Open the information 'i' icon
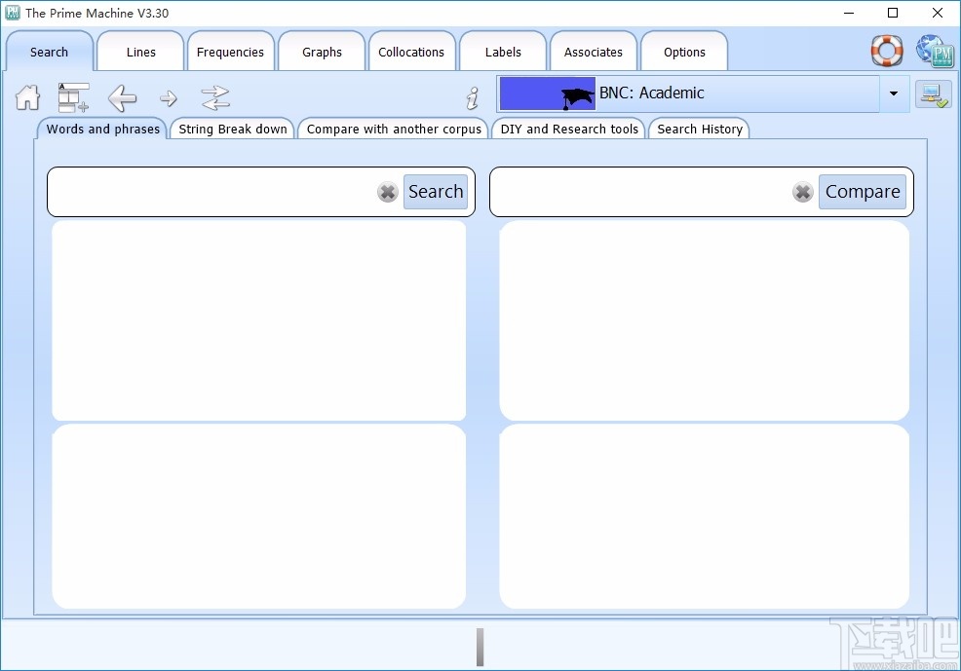This screenshot has width=961, height=671. pyautogui.click(x=472, y=98)
